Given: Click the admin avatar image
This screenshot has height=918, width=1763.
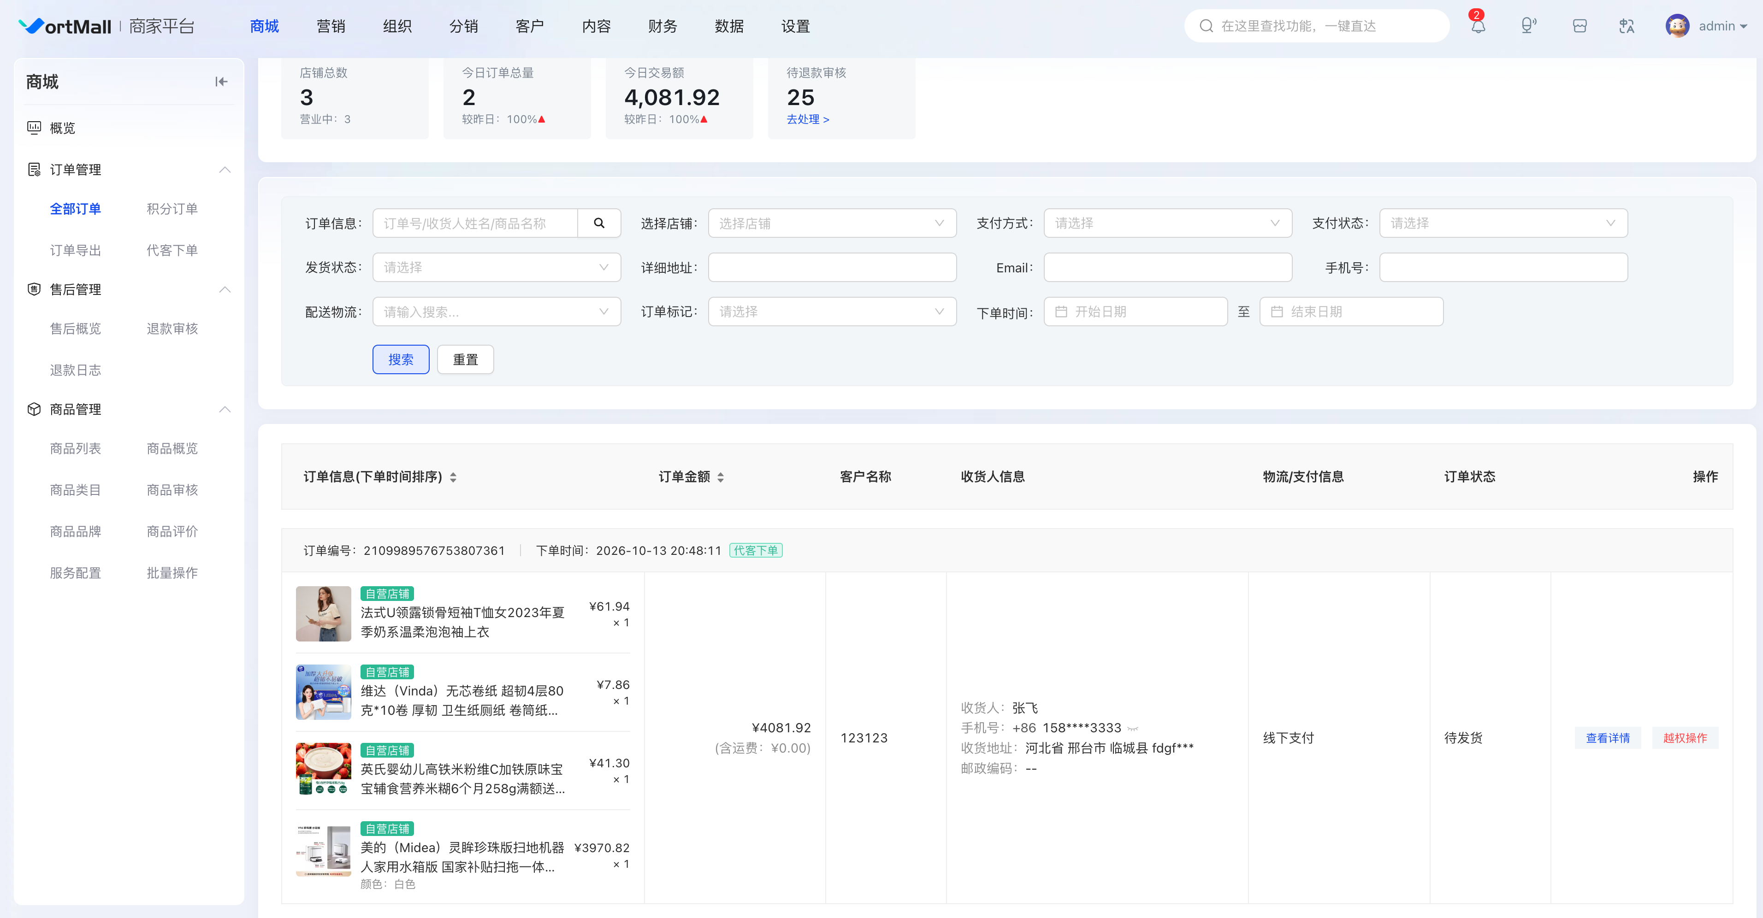Looking at the screenshot, I should tap(1677, 26).
